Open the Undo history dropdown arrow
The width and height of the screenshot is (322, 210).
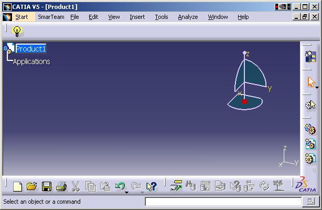(126, 193)
